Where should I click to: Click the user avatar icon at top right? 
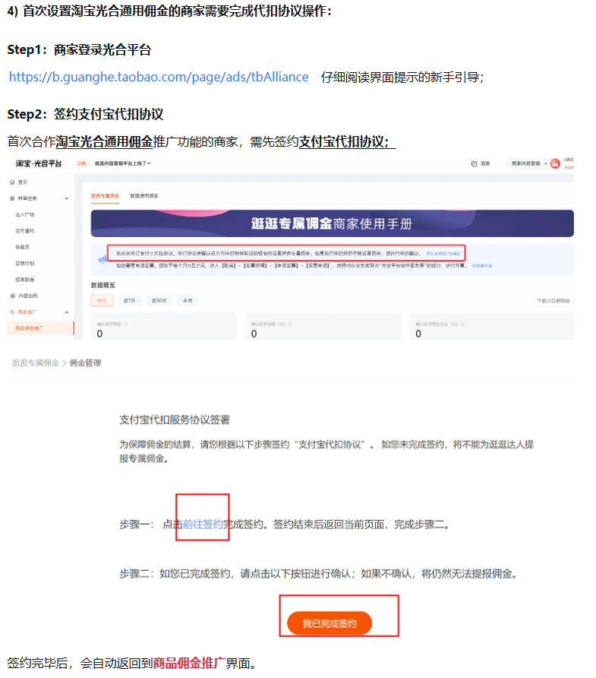coord(555,163)
